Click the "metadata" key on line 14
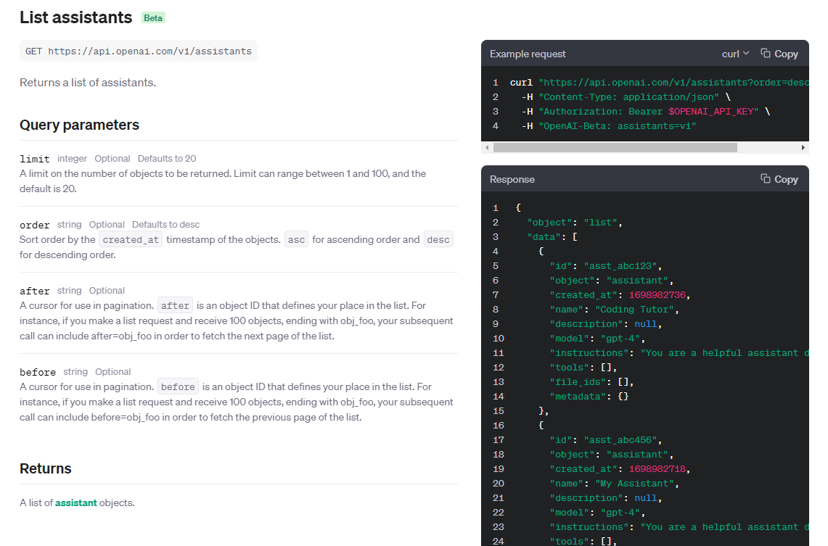Viewport: 828px width, 546px height. [578, 396]
